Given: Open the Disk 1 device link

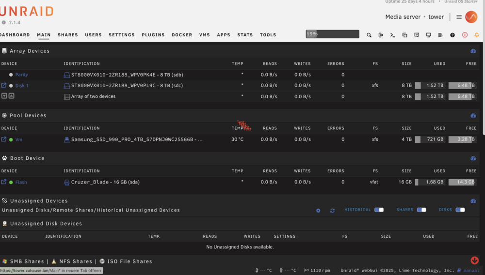Looking at the screenshot, I should point(22,86).
